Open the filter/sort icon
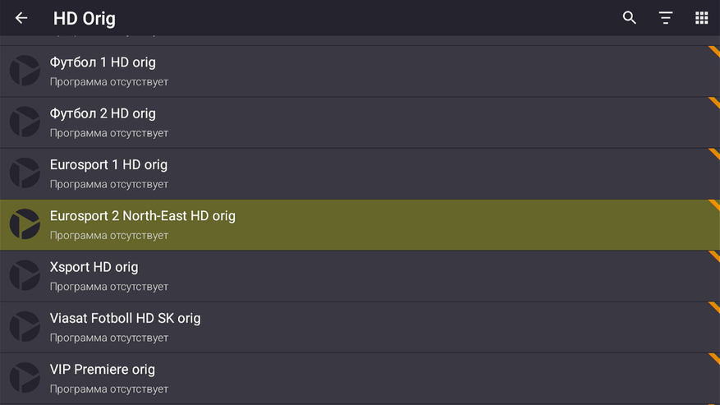Screen dimensions: 720x405 pyautogui.click(x=666, y=18)
